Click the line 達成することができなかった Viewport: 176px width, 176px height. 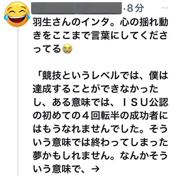[x=95, y=89]
